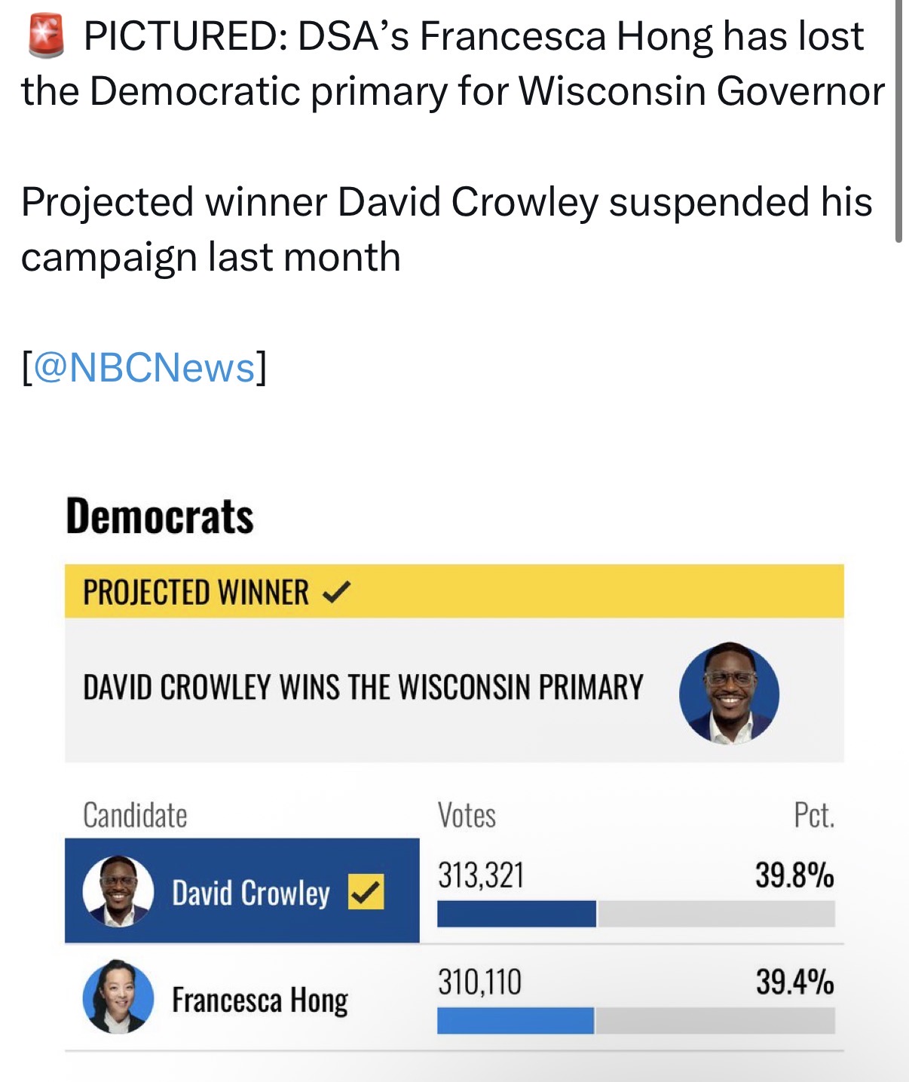Screen dimensions: 909x1082
Task: Click the Candidate column header
Action: point(135,815)
